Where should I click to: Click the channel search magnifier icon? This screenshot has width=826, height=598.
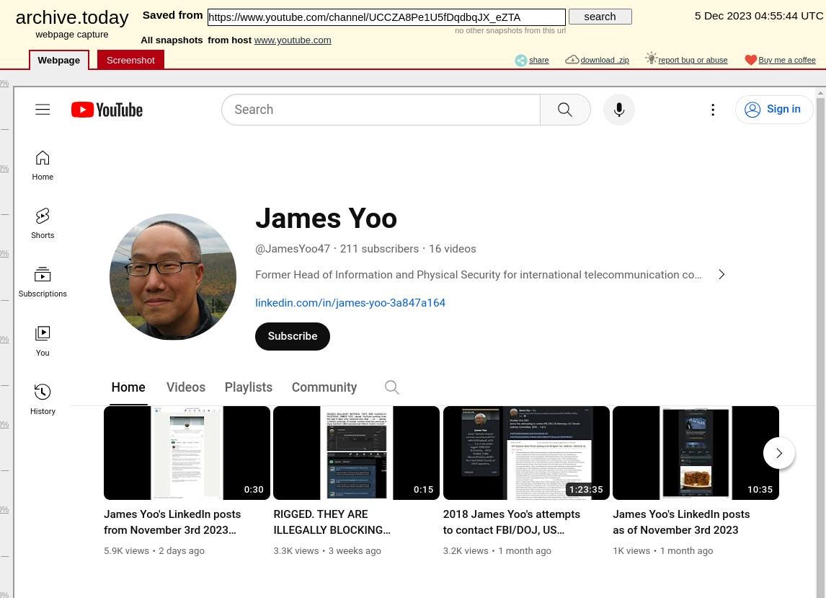(391, 387)
